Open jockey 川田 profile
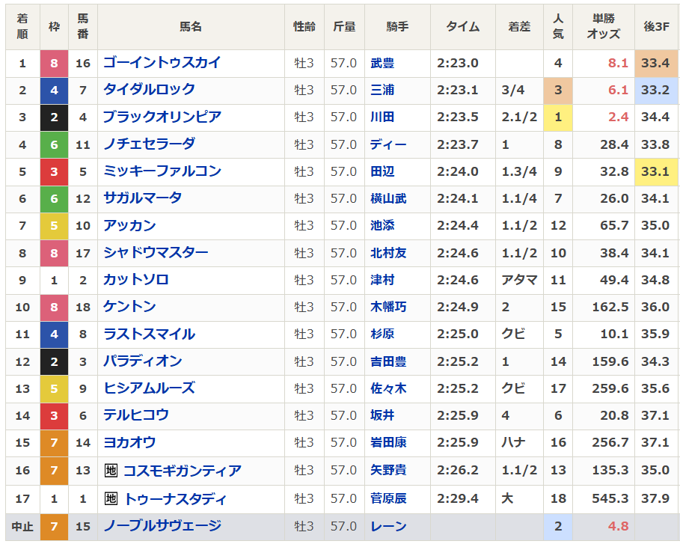Image resolution: width=680 pixels, height=544 pixels. (382, 117)
